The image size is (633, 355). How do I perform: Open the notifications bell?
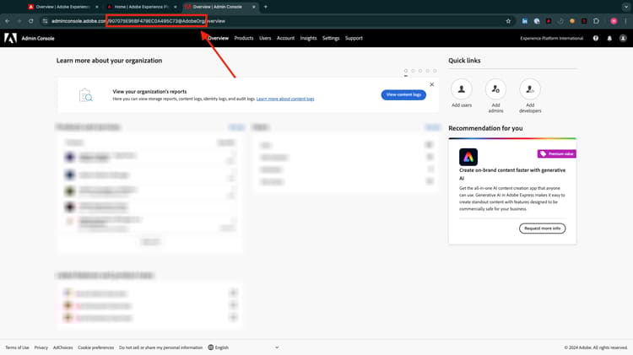(609, 38)
